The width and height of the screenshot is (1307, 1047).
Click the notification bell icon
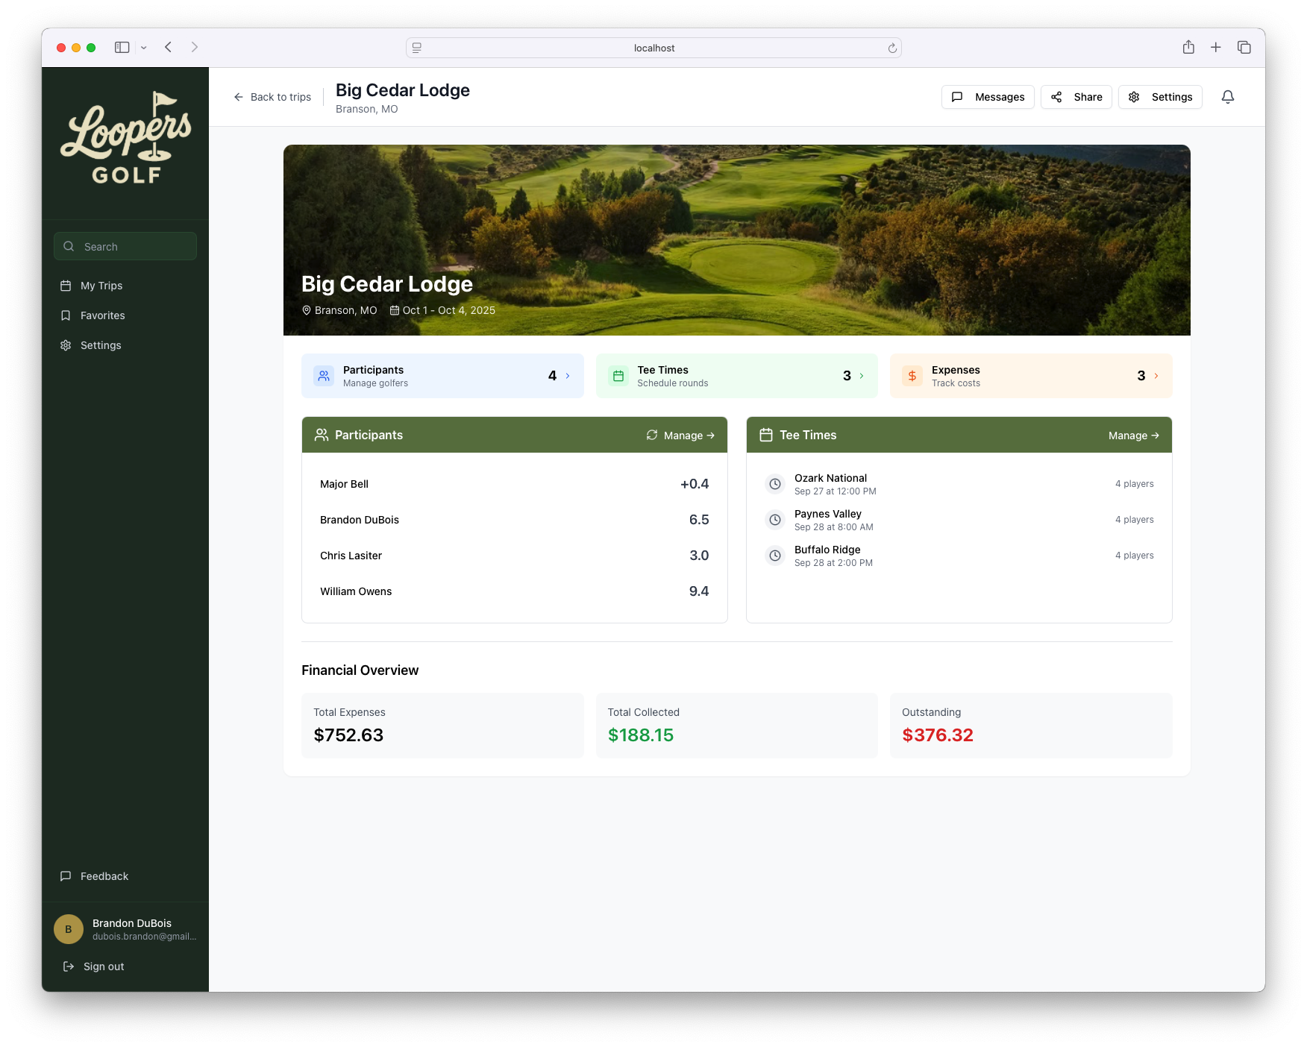click(1227, 97)
